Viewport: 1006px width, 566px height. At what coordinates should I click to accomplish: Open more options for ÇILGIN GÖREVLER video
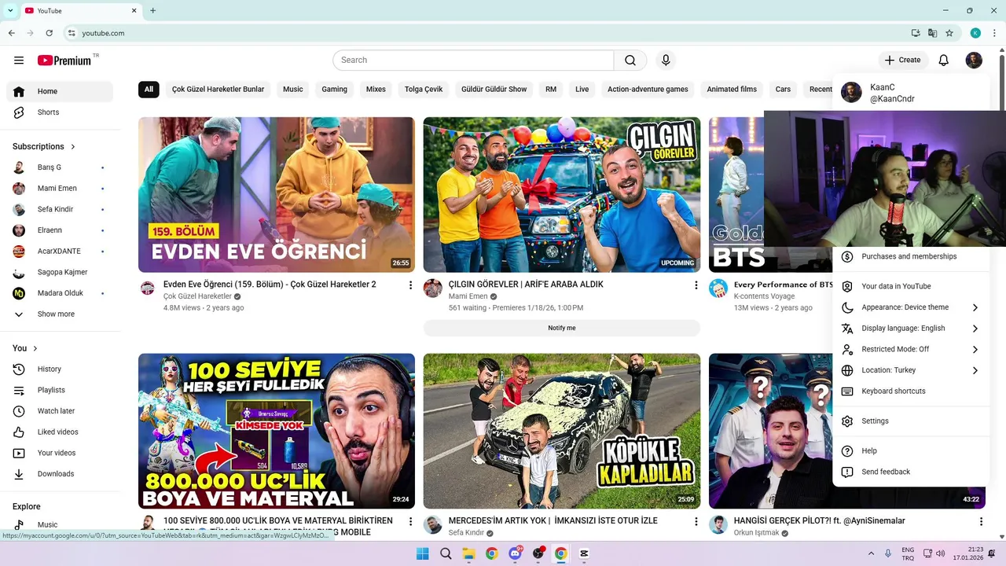(x=696, y=285)
